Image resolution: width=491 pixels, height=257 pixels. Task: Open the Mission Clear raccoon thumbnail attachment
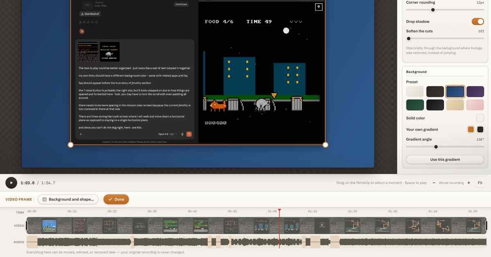click(x=110, y=52)
